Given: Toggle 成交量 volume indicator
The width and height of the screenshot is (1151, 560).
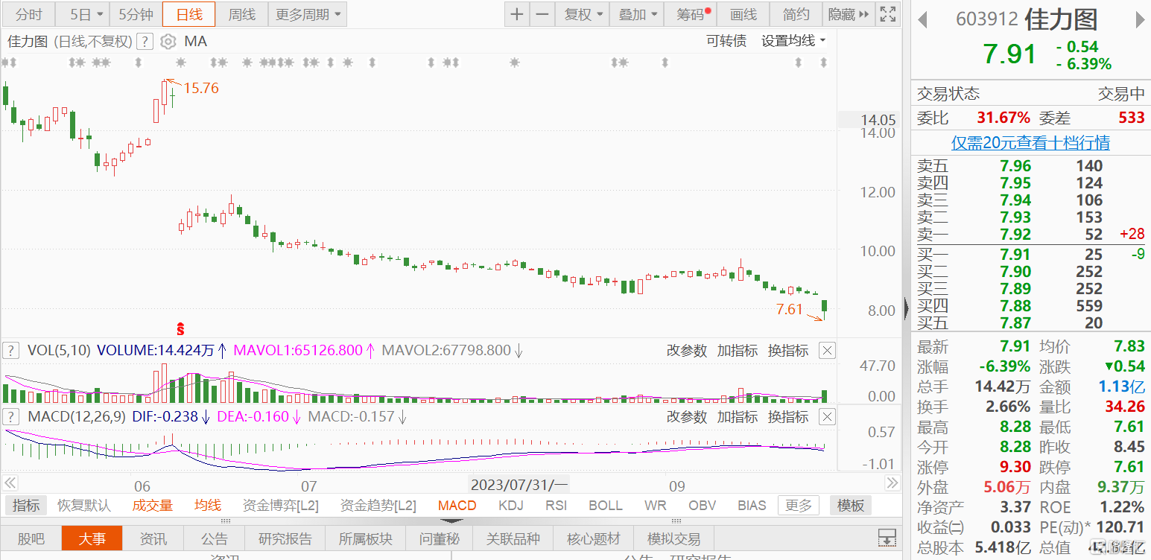Looking at the screenshot, I should [x=153, y=506].
